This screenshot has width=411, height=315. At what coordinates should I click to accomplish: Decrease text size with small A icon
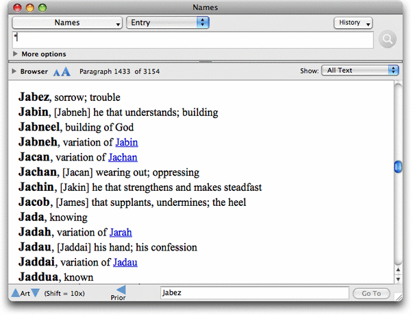[x=57, y=71]
